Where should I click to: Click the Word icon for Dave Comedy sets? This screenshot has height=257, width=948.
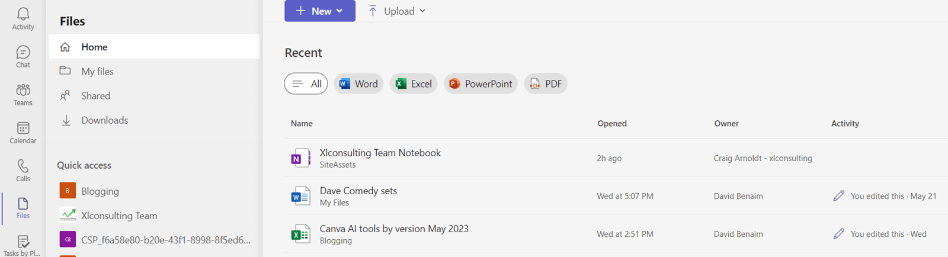(300, 196)
